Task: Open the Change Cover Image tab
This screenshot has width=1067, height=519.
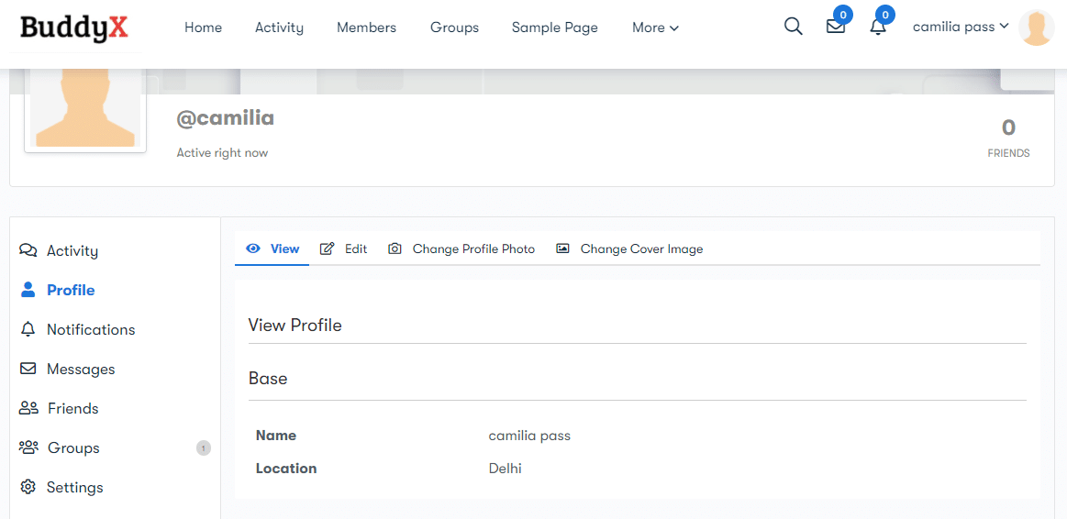Action: (629, 249)
